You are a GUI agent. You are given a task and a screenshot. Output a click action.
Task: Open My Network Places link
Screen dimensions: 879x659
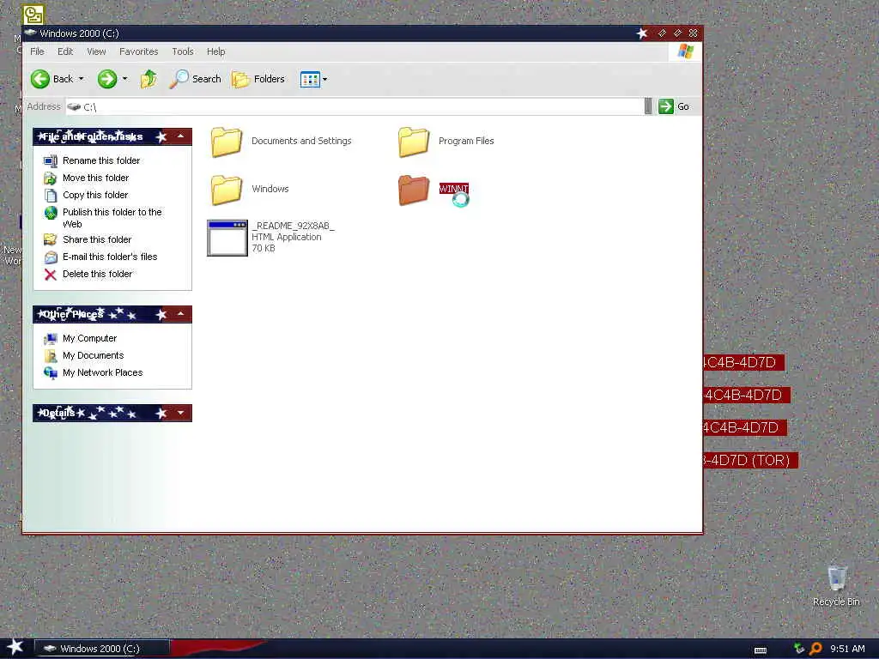pos(103,372)
